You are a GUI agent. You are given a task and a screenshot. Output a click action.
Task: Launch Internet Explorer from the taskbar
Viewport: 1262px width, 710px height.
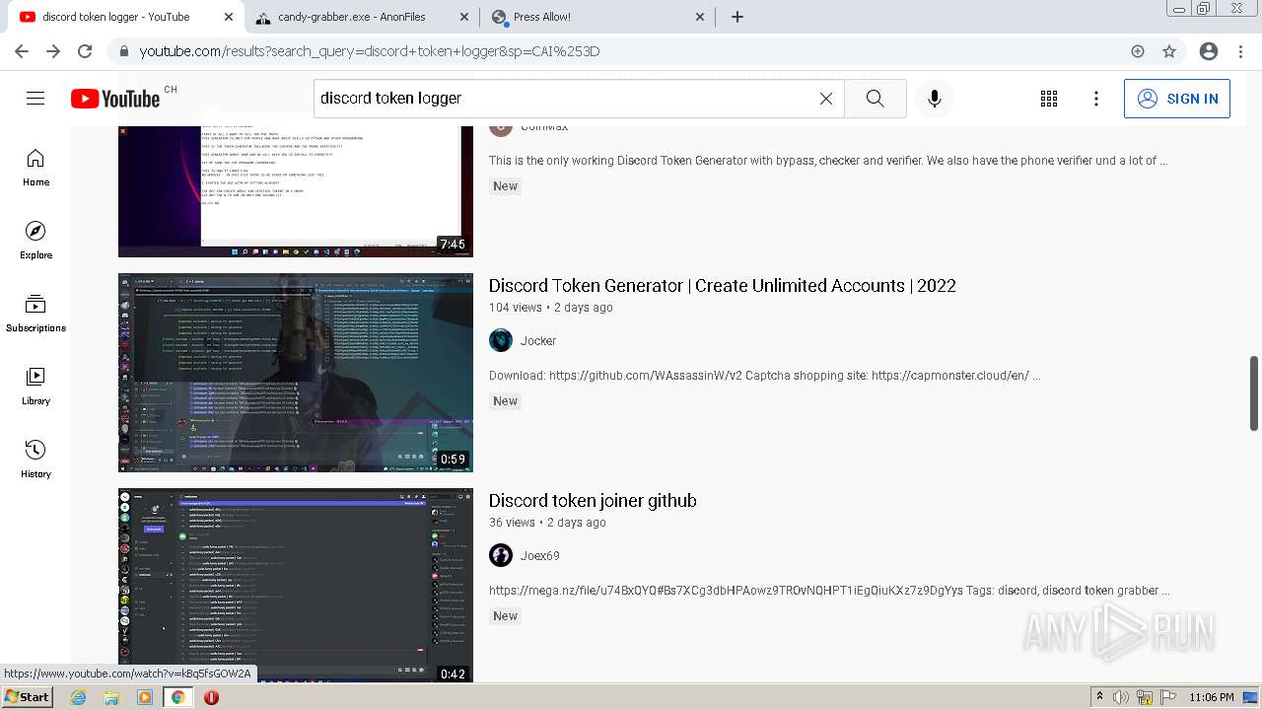79,697
